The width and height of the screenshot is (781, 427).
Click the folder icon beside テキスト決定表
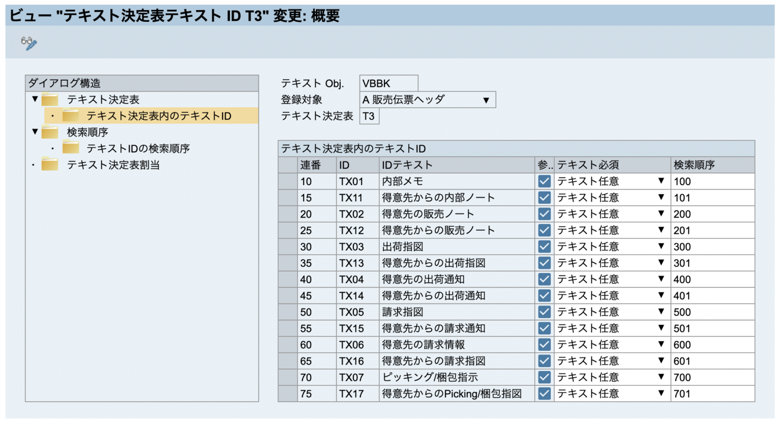pos(49,100)
